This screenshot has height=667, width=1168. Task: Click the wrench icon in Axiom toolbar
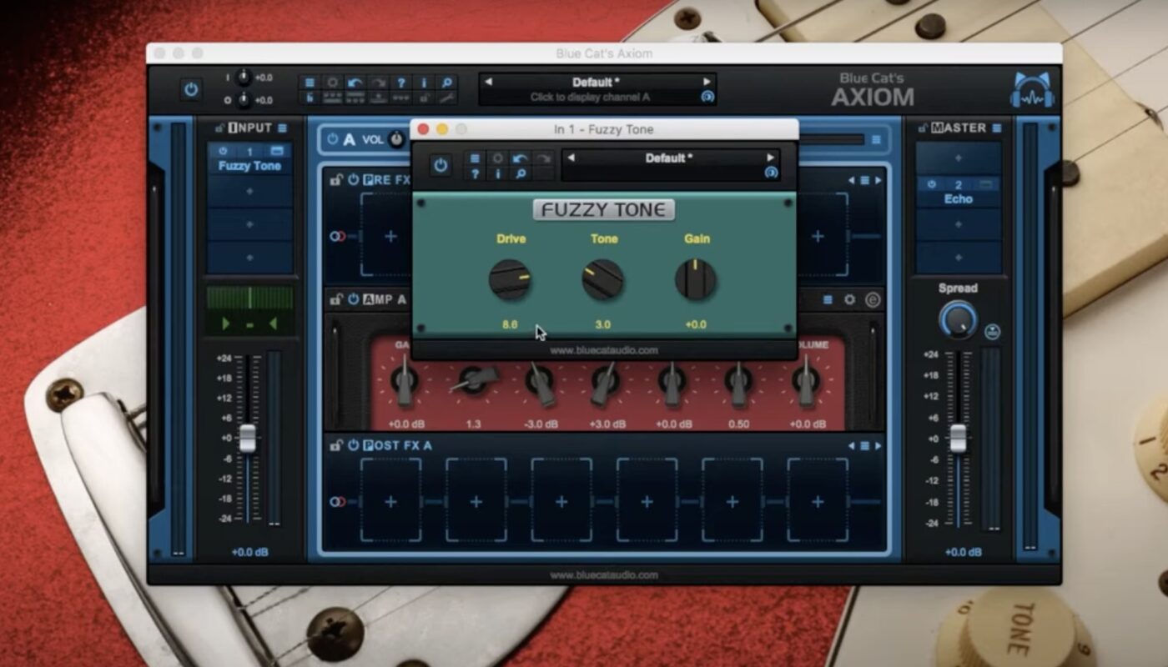pos(447,98)
